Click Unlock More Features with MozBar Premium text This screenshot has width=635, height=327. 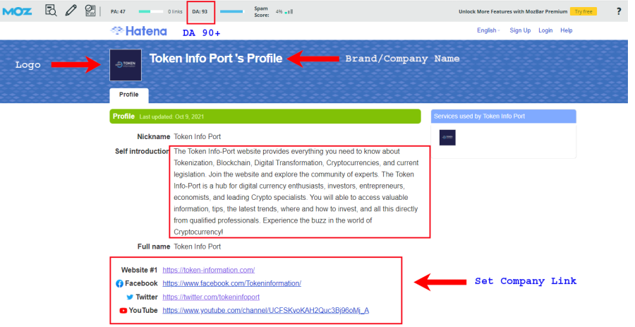tap(513, 12)
